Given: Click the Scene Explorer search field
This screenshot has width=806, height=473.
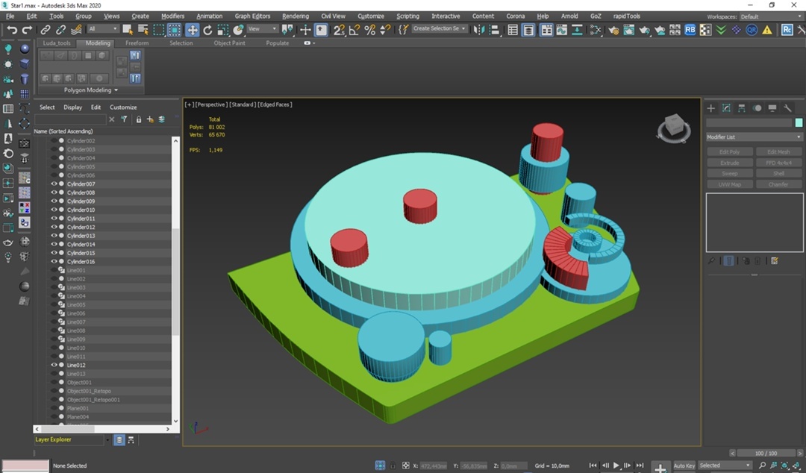Looking at the screenshot, I should (70, 119).
